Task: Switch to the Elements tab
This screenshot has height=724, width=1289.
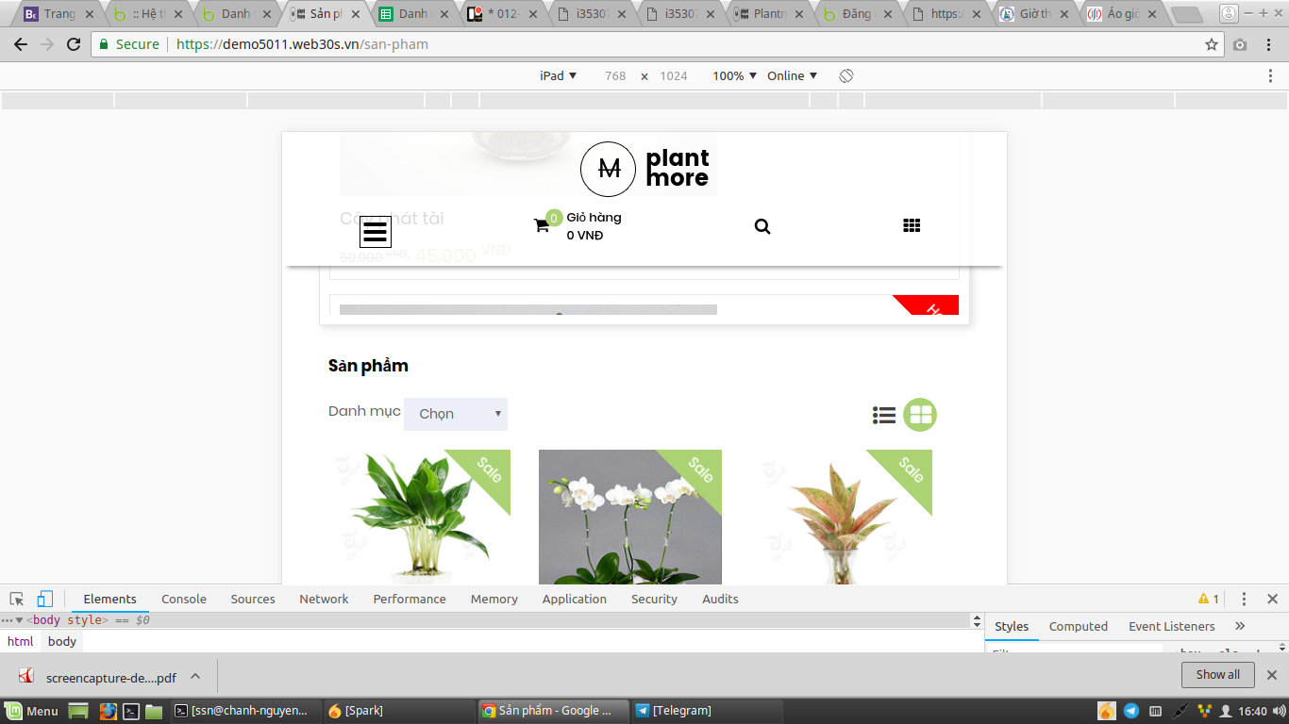Action: click(x=109, y=599)
